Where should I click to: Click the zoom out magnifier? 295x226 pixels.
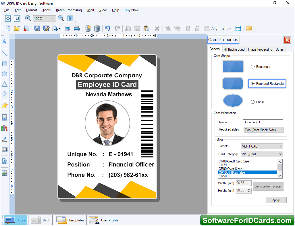click(x=61, y=18)
